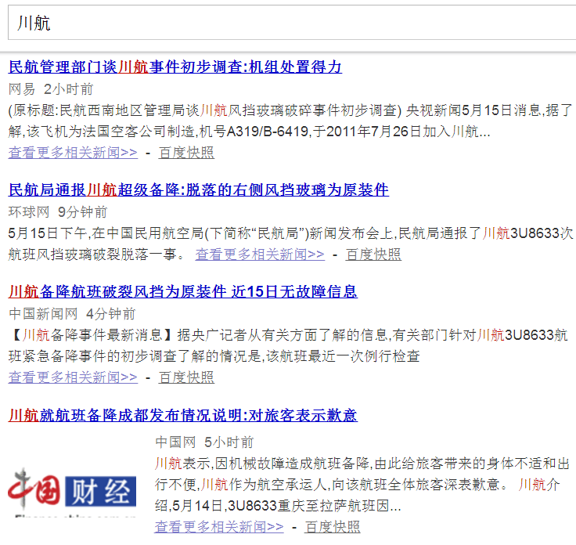Screen dimensions: 576x545
Task: Open headline 川航备降航班破裂风挡为原装件
Action: pos(182,292)
